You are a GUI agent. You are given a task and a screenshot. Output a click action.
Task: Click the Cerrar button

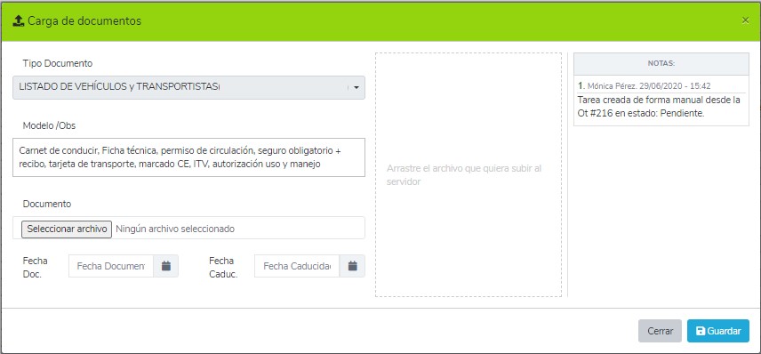tap(660, 331)
